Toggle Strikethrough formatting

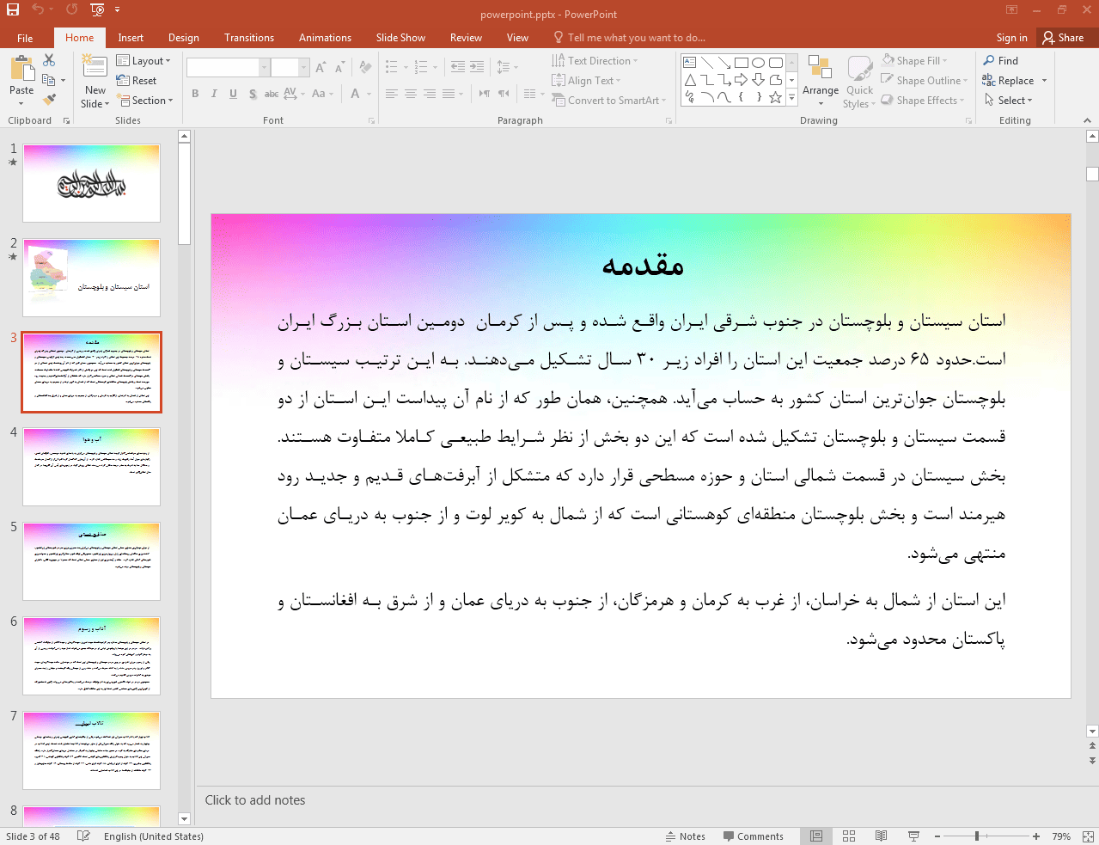(272, 94)
